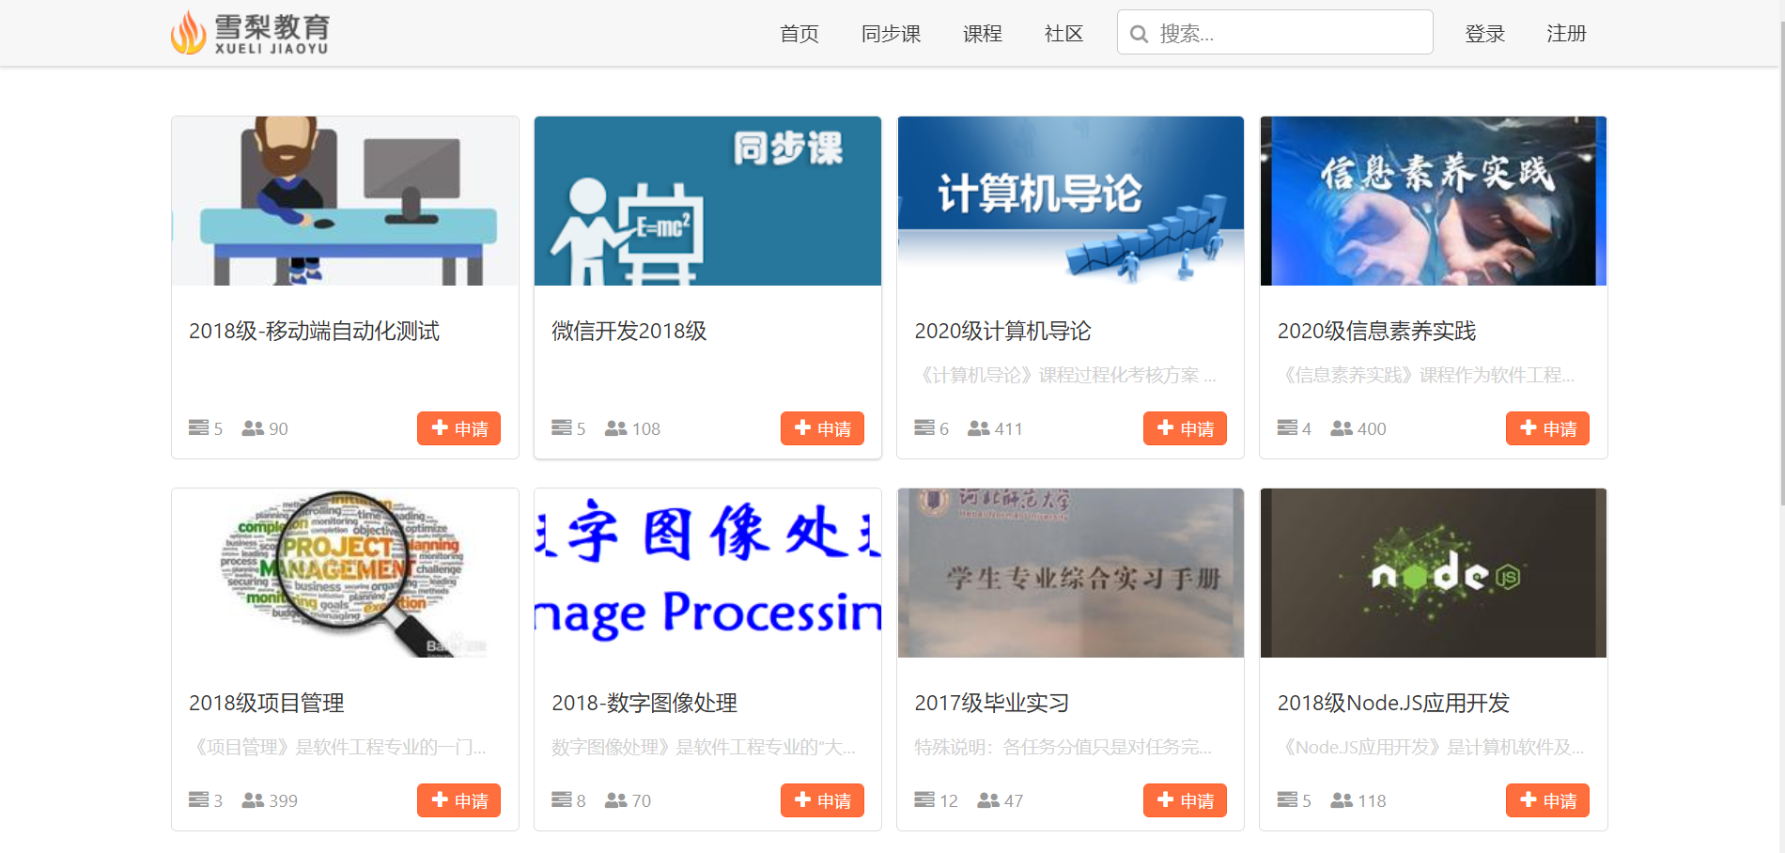Click title 2018级Node.JS应用开发
Screen dimensions: 1785x853
1393,703
